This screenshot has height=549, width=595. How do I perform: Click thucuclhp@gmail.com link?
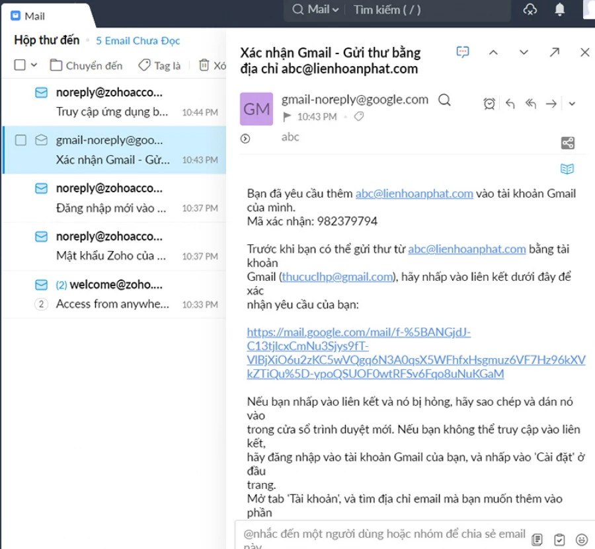tap(337, 277)
